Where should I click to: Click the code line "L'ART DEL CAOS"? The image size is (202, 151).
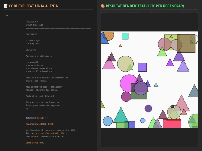pos(34,25)
